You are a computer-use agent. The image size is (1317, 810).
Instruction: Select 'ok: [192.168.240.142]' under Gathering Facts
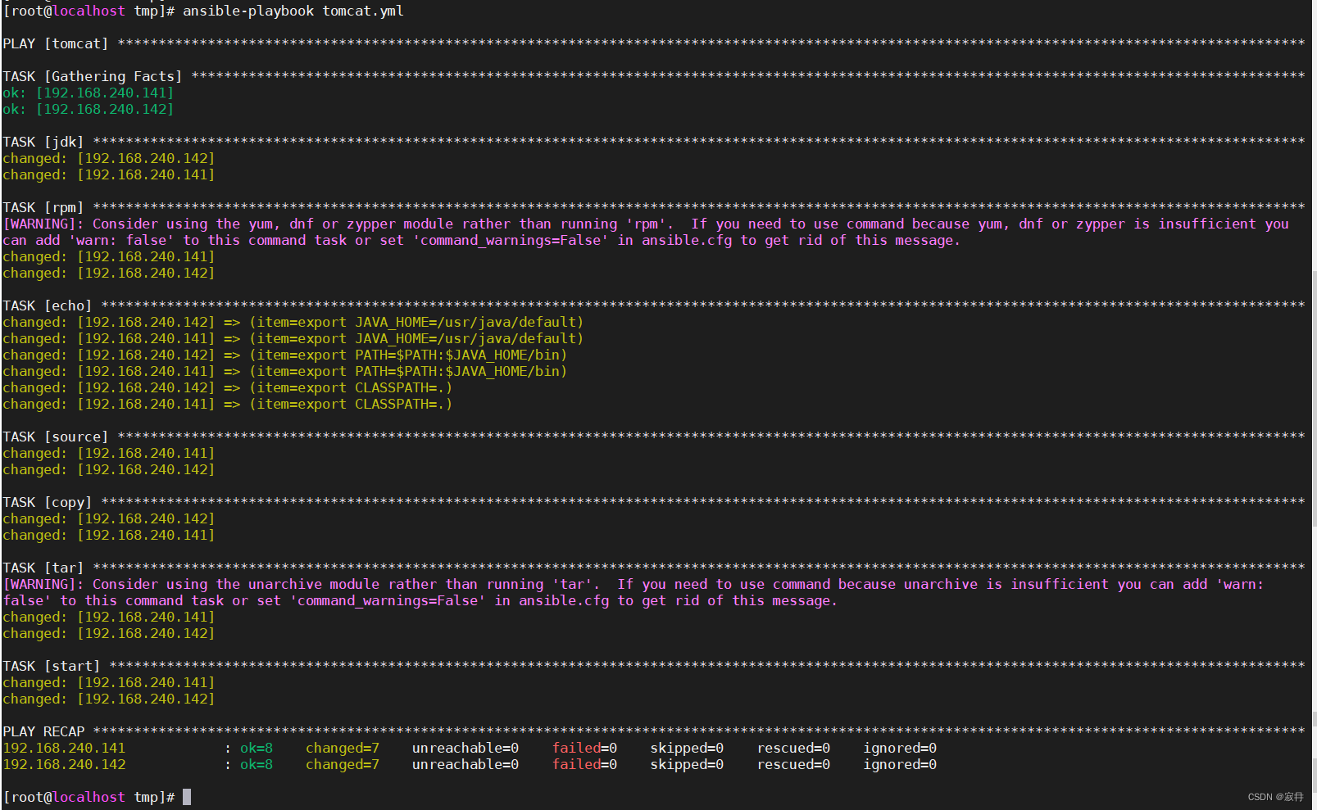tap(88, 110)
